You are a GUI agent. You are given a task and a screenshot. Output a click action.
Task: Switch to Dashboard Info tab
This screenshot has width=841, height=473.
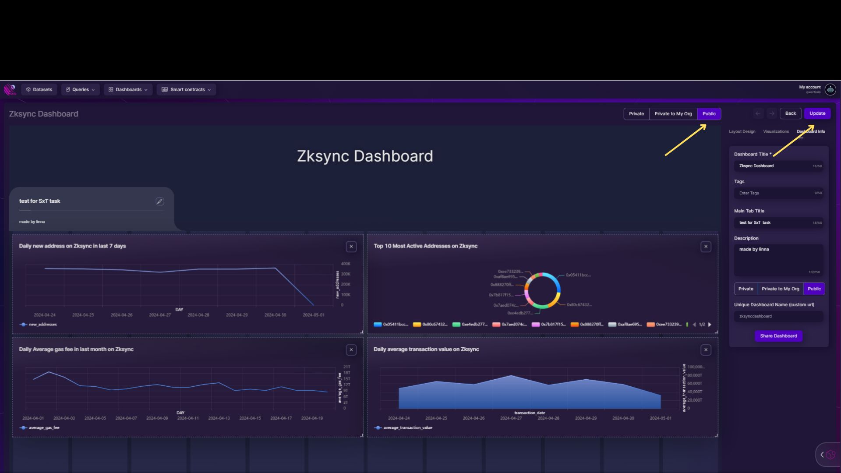811,131
